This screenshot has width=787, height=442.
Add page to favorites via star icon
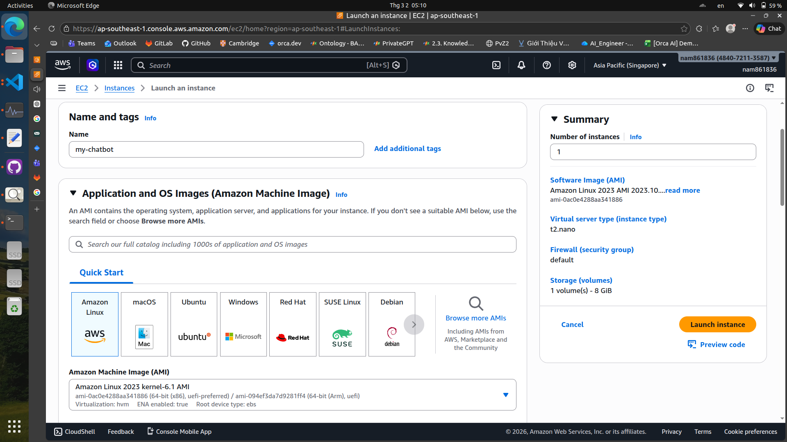684,29
